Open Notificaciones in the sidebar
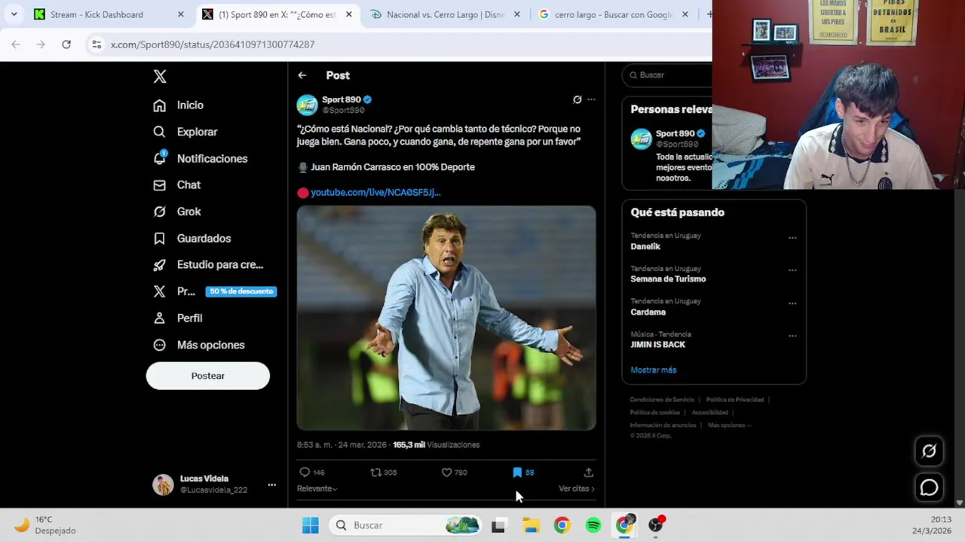The width and height of the screenshot is (965, 542). tap(201, 159)
